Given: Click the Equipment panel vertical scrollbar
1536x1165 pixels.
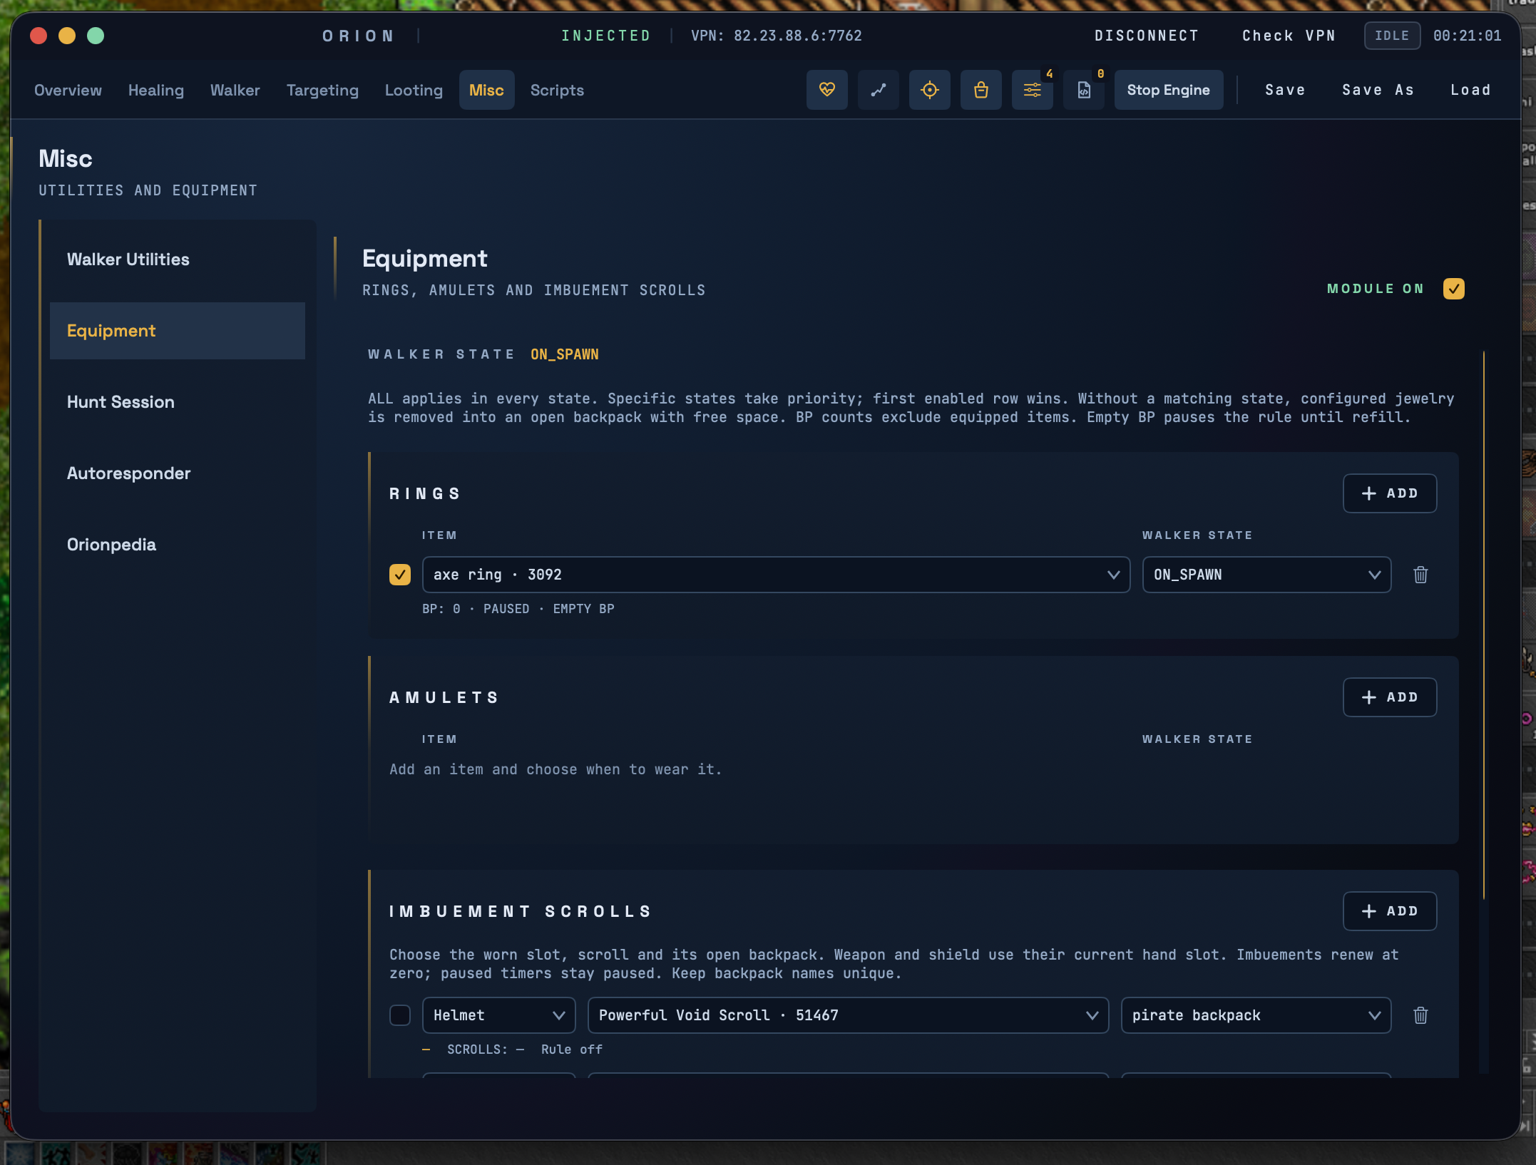Looking at the screenshot, I should point(1483,625).
